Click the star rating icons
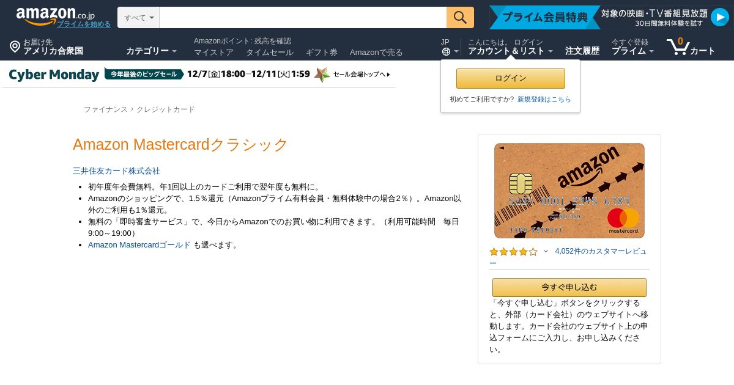 pyautogui.click(x=513, y=251)
